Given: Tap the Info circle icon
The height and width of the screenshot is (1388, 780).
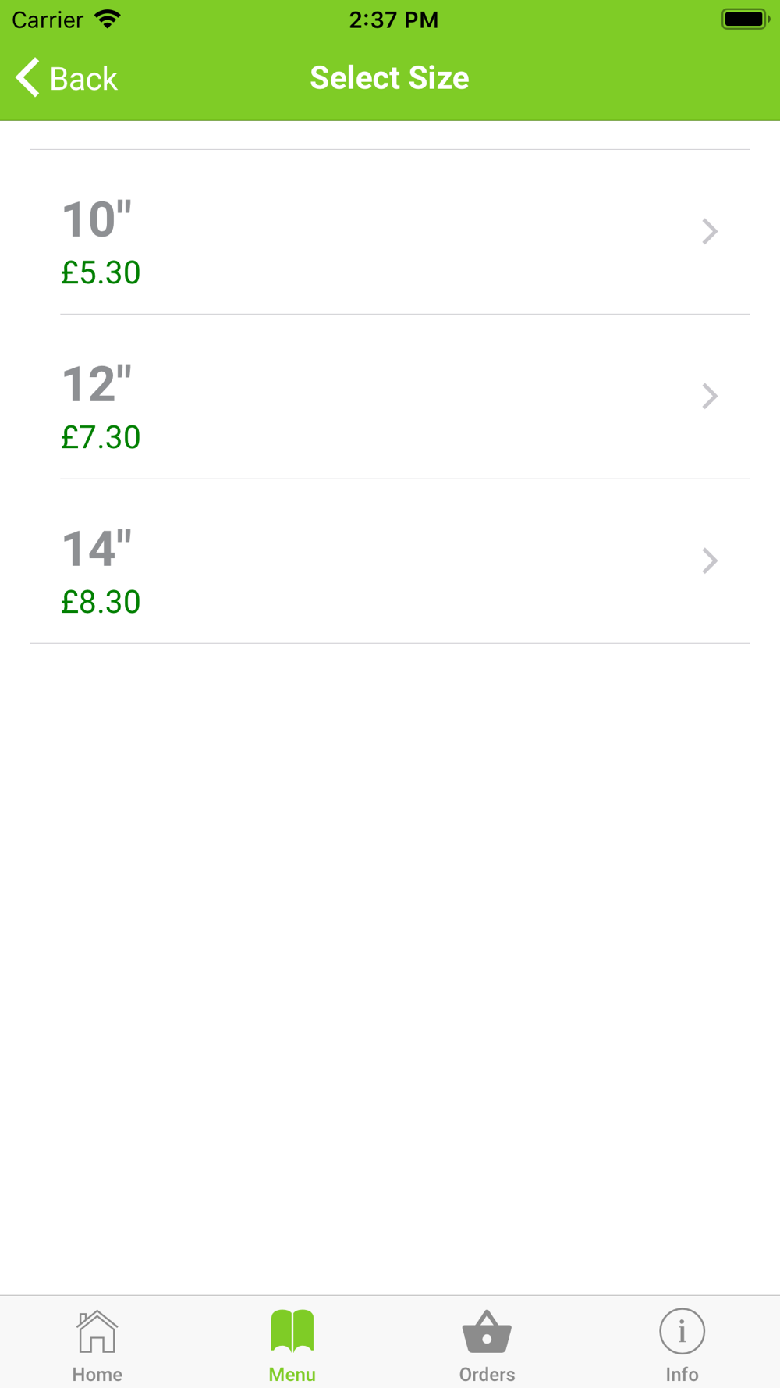Looking at the screenshot, I should pos(682,1331).
